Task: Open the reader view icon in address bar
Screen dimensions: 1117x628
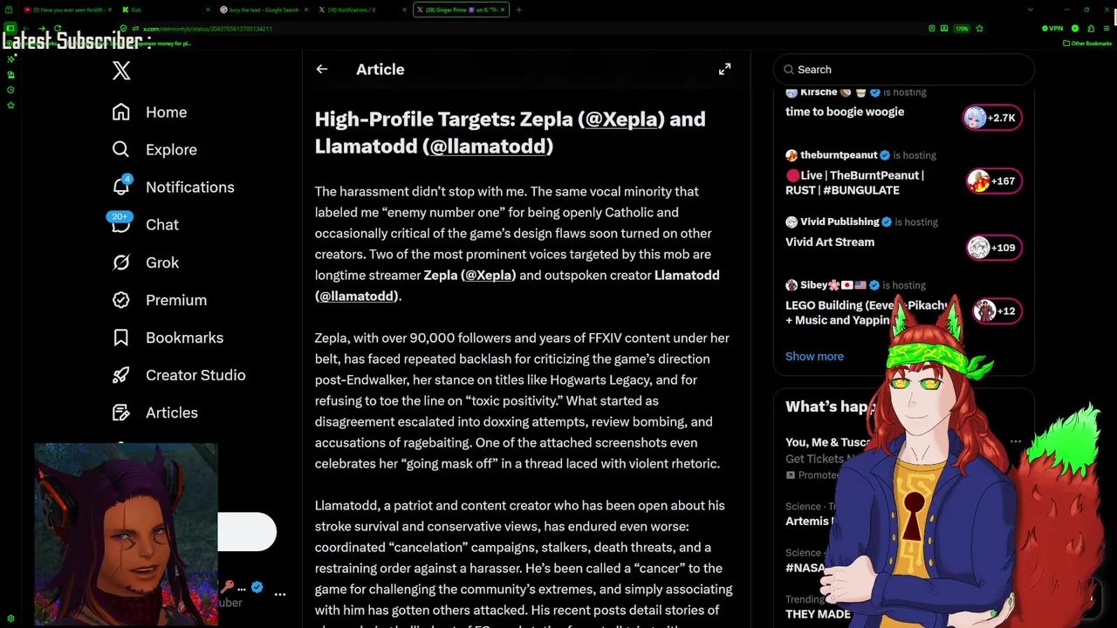Action: click(x=932, y=29)
